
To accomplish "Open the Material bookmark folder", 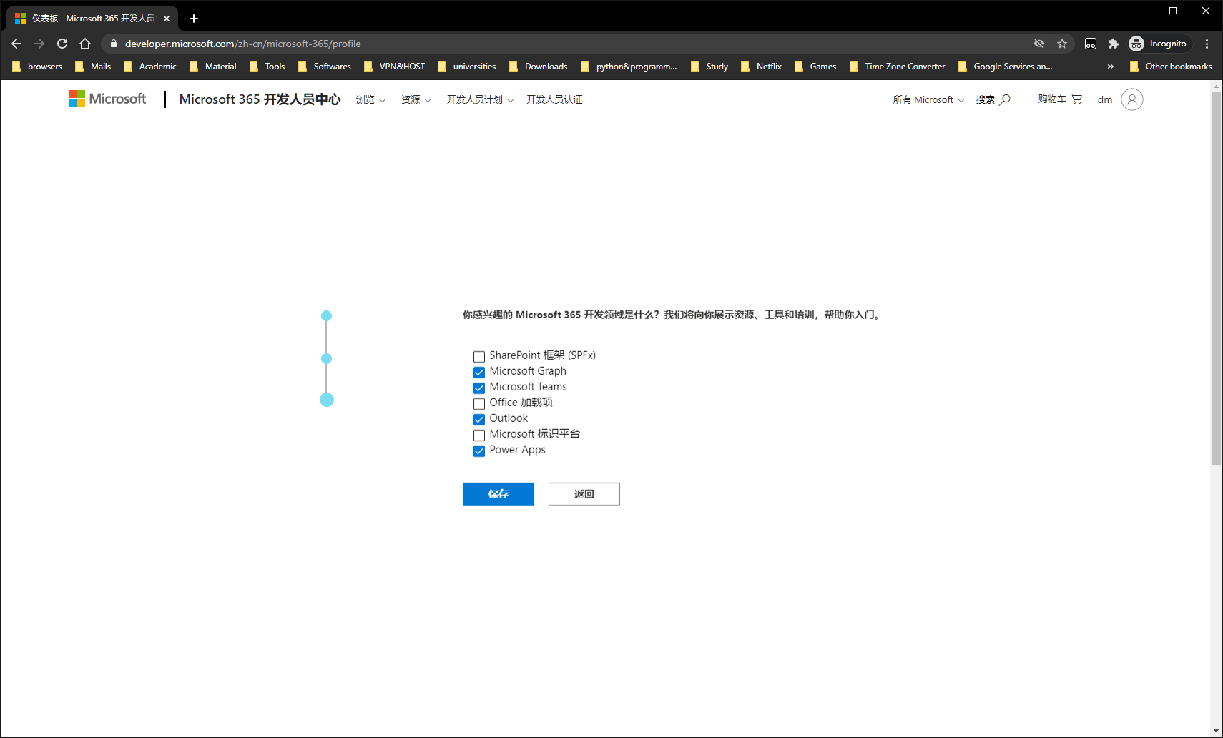I will [213, 67].
